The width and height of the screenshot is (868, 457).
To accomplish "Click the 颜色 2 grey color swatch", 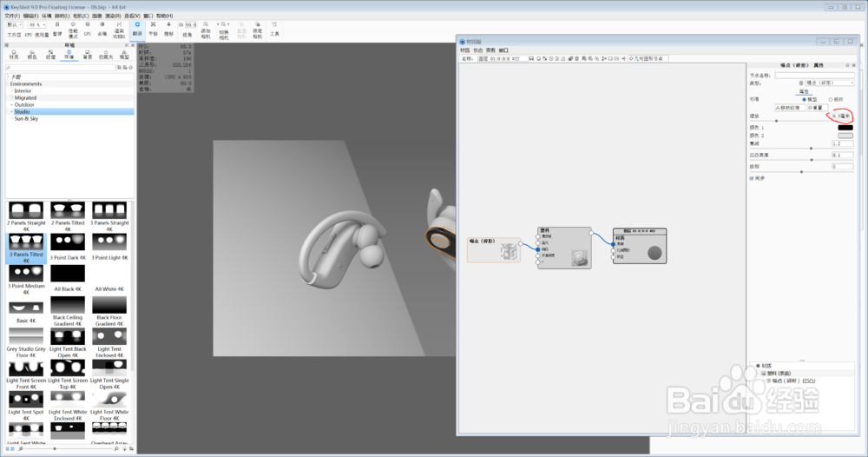I will click(845, 136).
